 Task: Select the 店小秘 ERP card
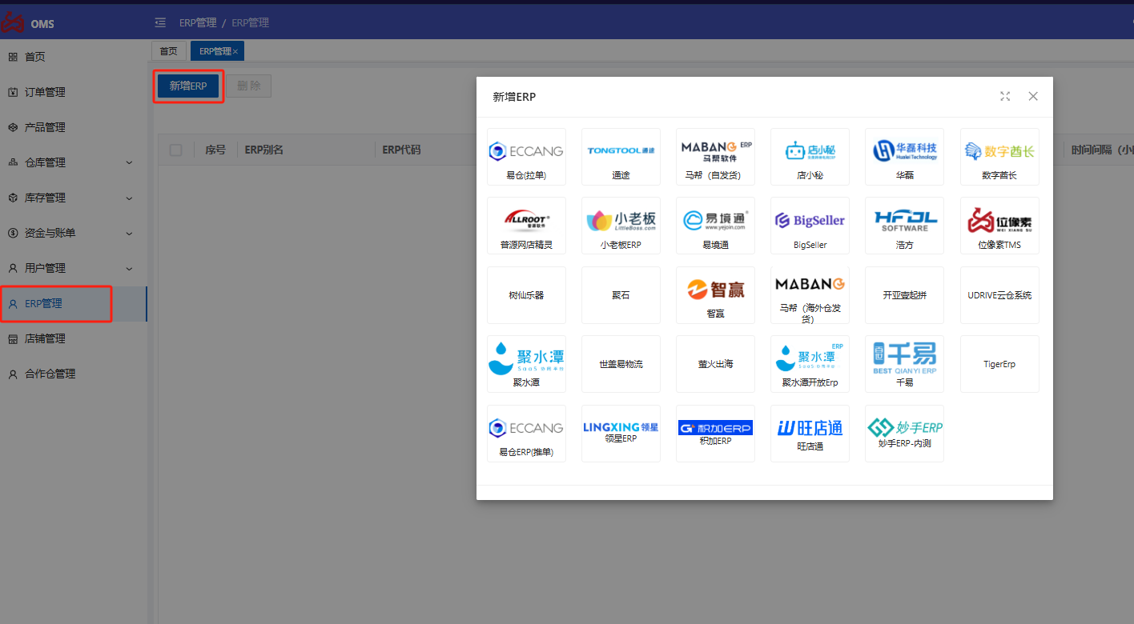coord(810,157)
